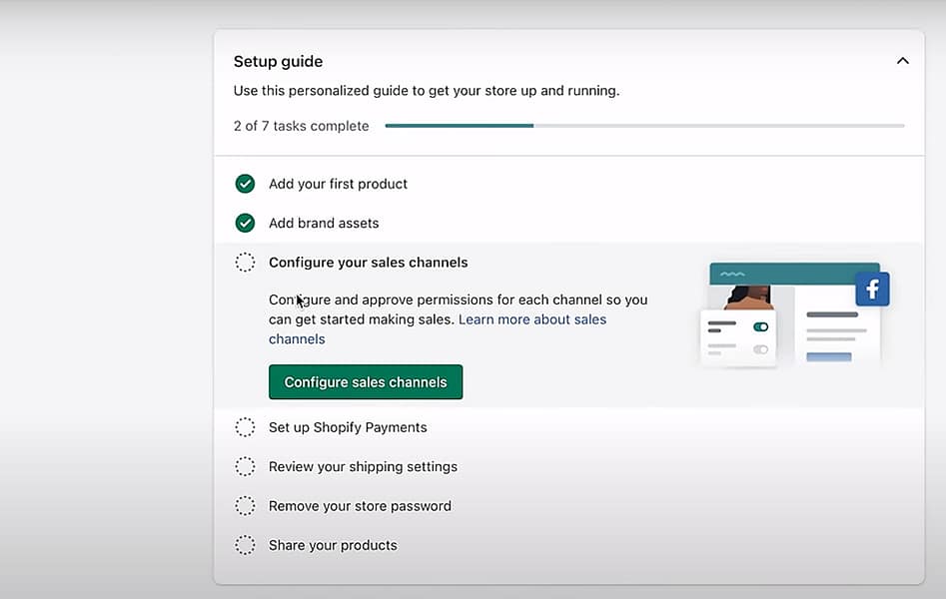This screenshot has height=599, width=946.
Task: Click the circle icon next to Set up Shopify Payments
Action: [x=245, y=426]
